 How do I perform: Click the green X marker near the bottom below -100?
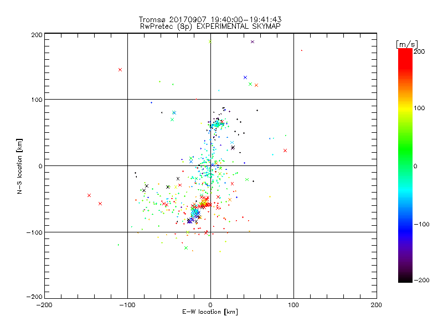tap(186, 248)
